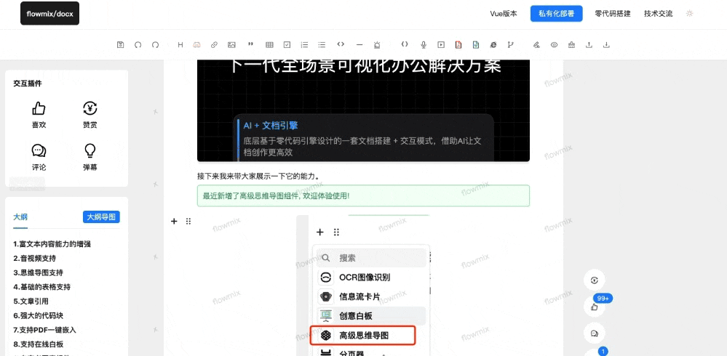Viewport: 727px width, 356px height.
Task: Toggle the light/dark theme sun icon
Action: [x=689, y=13]
